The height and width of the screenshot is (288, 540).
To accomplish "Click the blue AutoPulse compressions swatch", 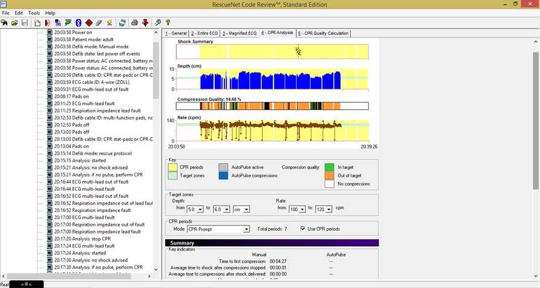I will coord(223,176).
